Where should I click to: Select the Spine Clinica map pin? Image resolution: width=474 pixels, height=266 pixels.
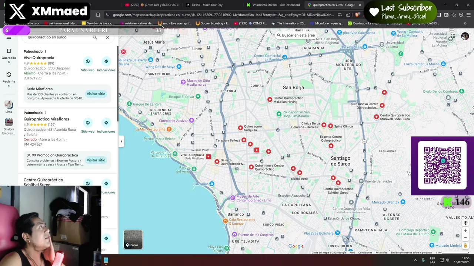click(x=330, y=126)
